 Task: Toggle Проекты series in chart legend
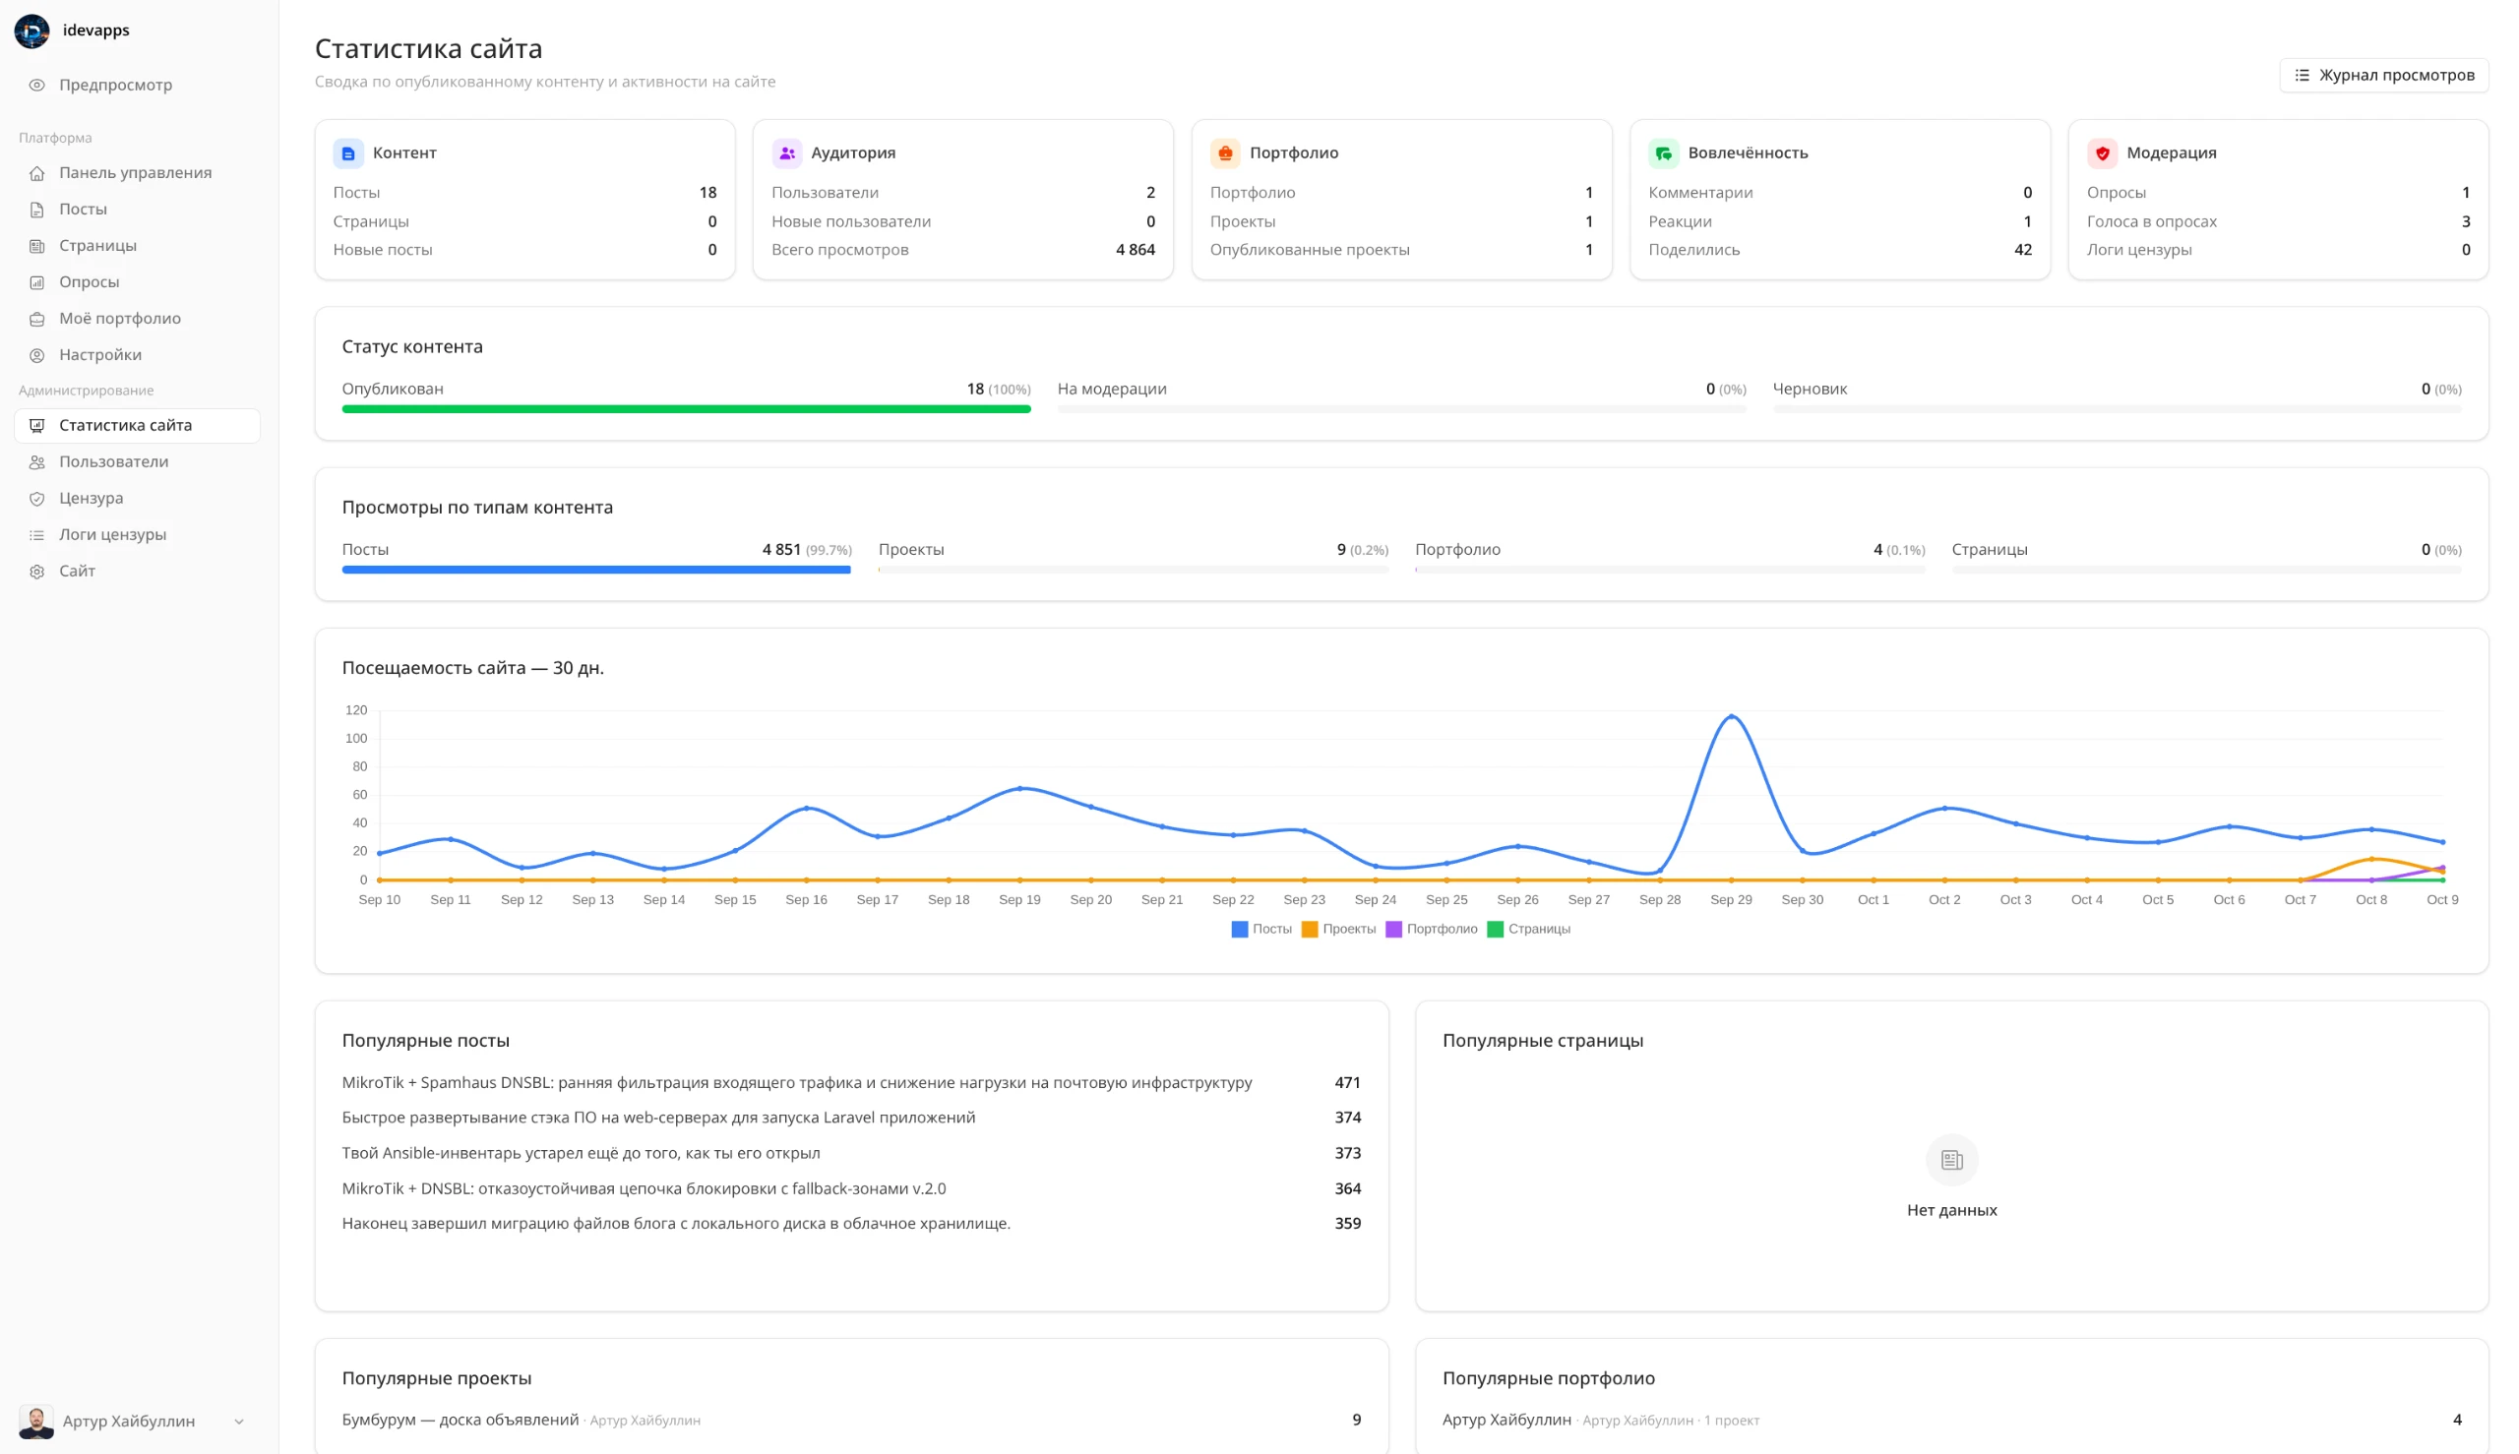[x=1338, y=929]
